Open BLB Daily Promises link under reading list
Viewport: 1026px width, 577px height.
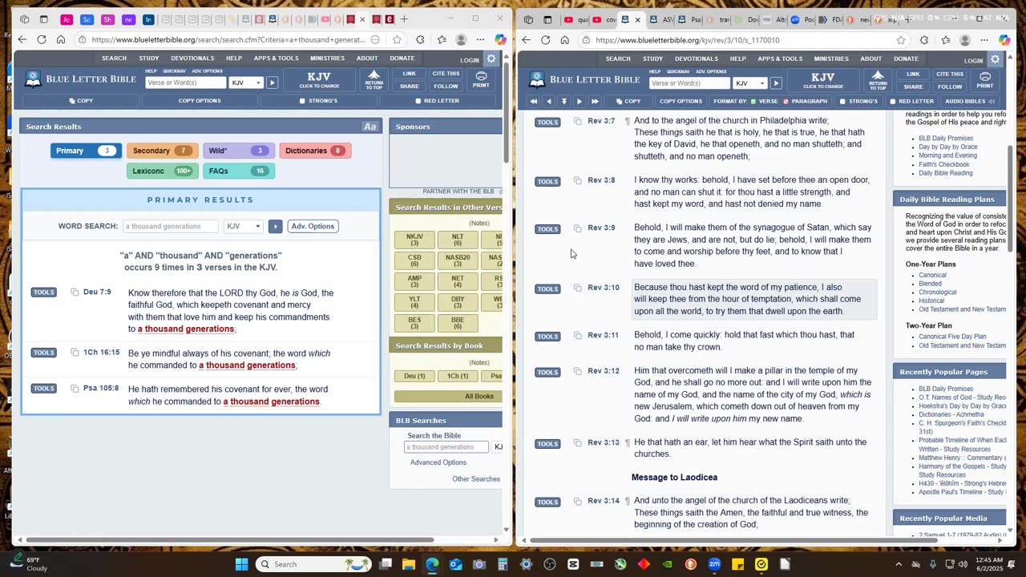(946, 139)
